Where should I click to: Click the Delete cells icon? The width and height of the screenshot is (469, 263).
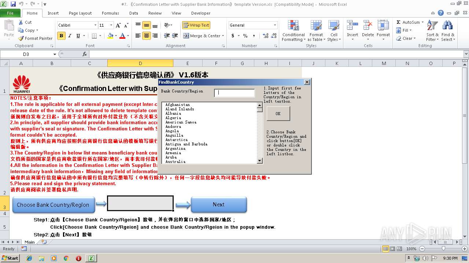pyautogui.click(x=368, y=26)
